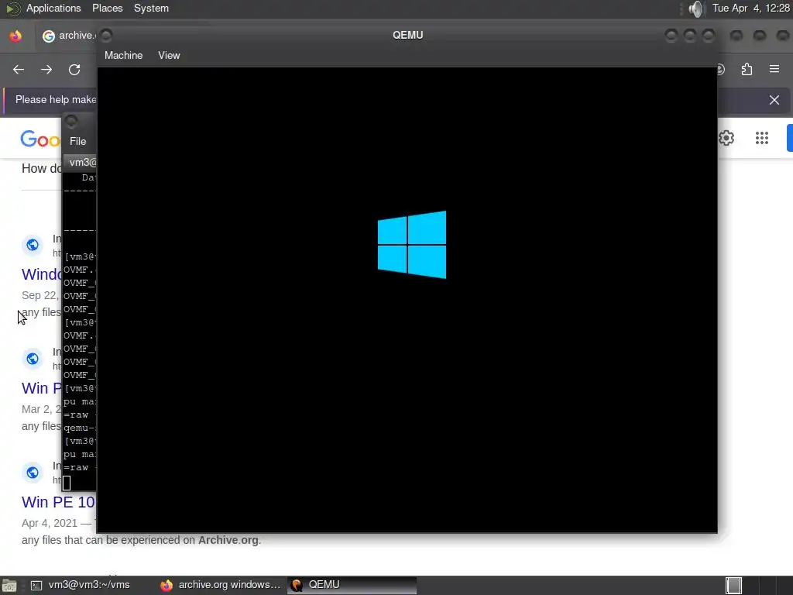This screenshot has width=793, height=595.
Task: Click the globe favicon above 'Win P' result
Action: pyautogui.click(x=33, y=359)
